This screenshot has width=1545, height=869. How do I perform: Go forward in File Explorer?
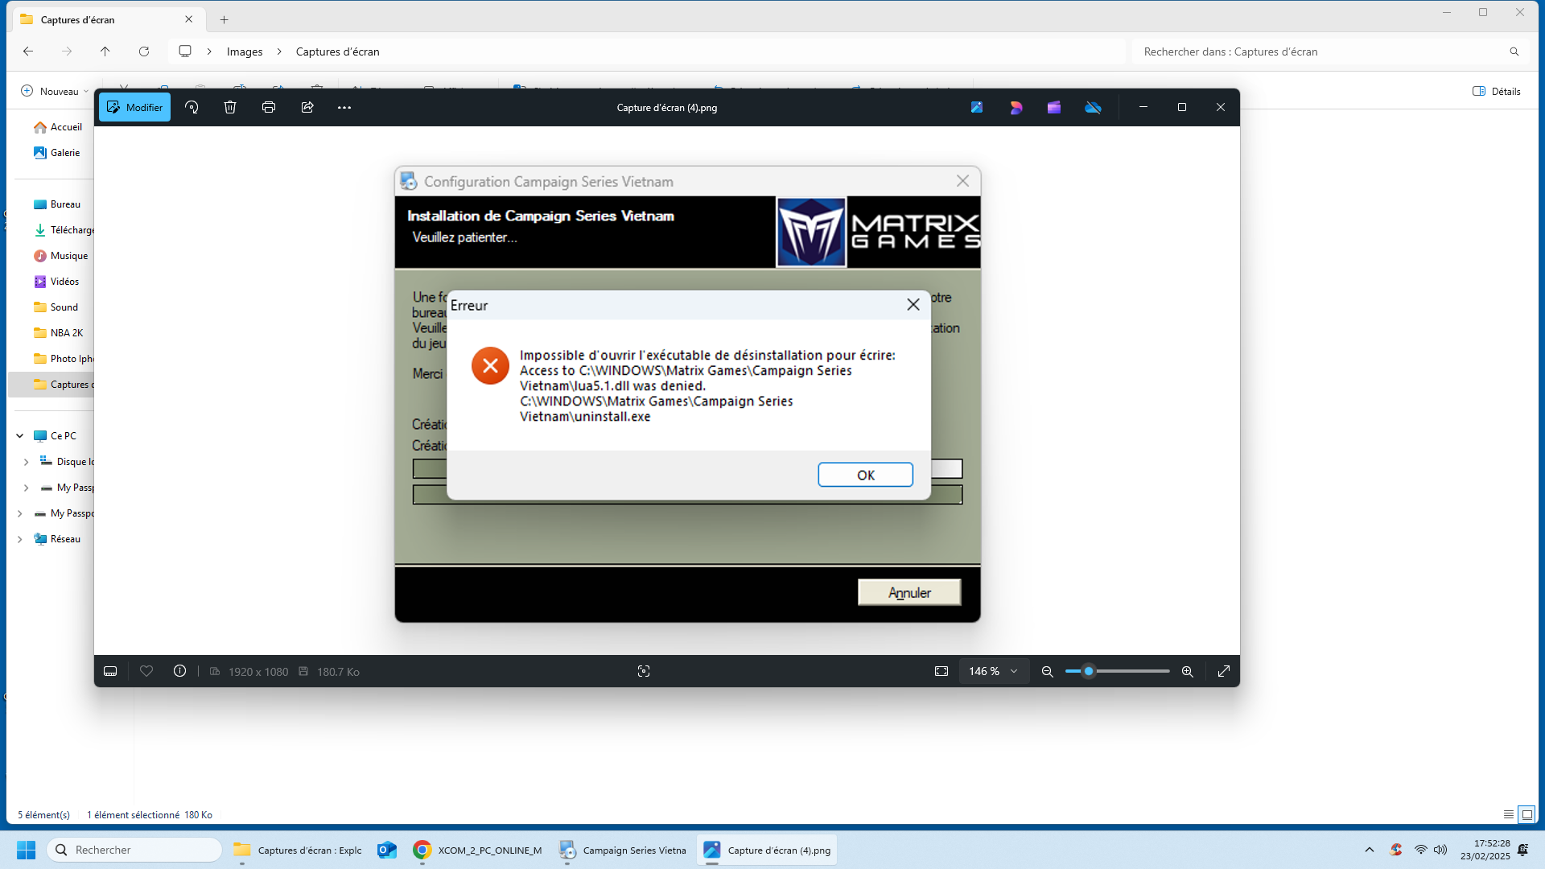tap(67, 51)
